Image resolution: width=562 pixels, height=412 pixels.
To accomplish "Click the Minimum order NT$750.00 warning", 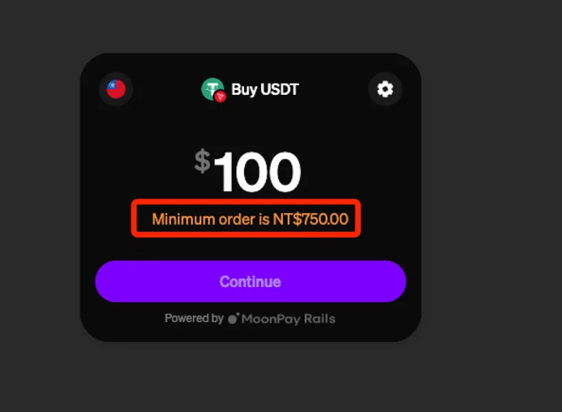I will coord(250,219).
